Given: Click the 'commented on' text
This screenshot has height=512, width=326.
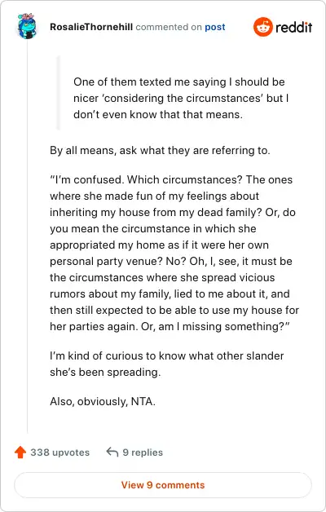Looking at the screenshot, I should pyautogui.click(x=169, y=27).
